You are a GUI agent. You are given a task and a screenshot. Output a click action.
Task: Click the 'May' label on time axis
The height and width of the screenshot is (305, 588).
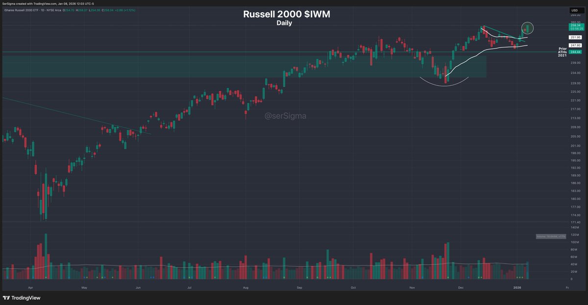coord(84,287)
